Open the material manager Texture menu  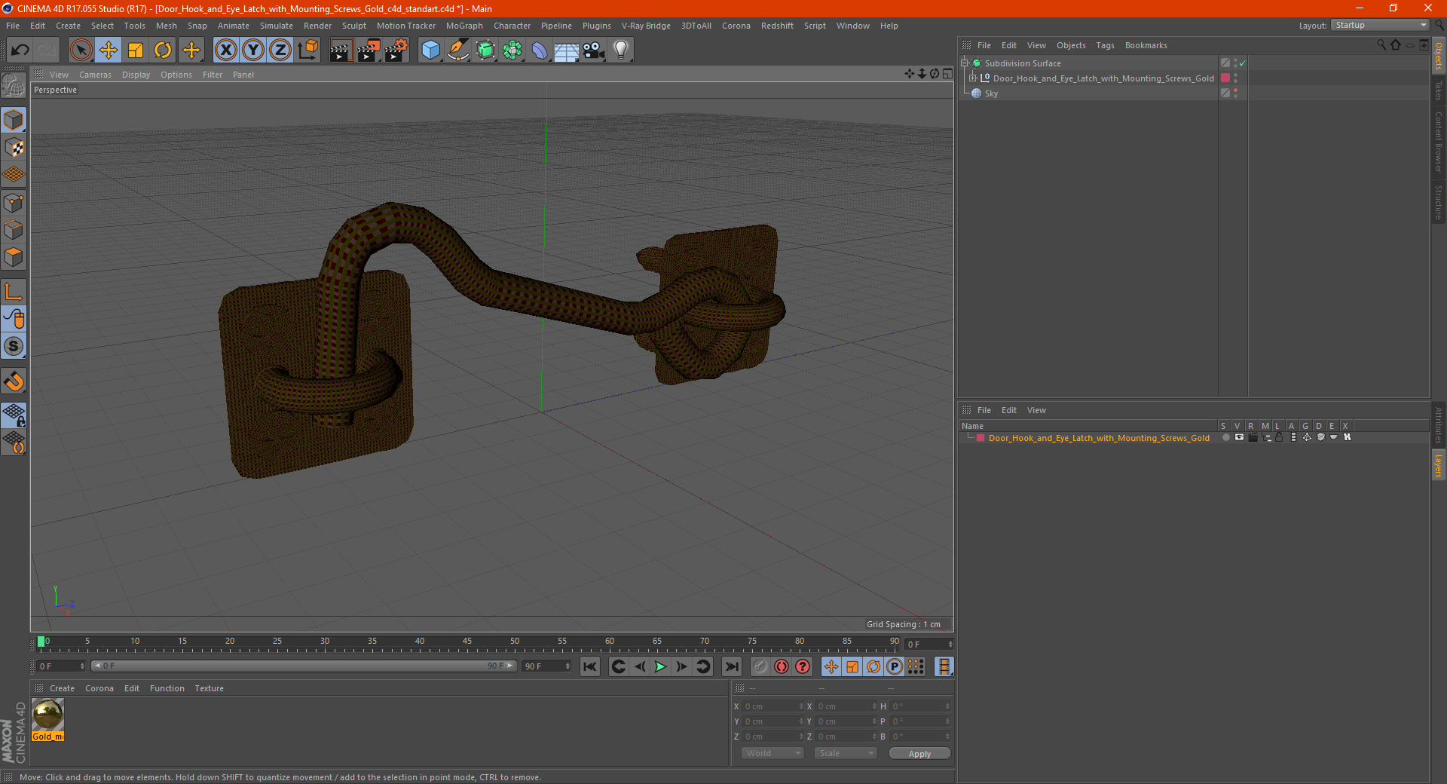coord(209,688)
